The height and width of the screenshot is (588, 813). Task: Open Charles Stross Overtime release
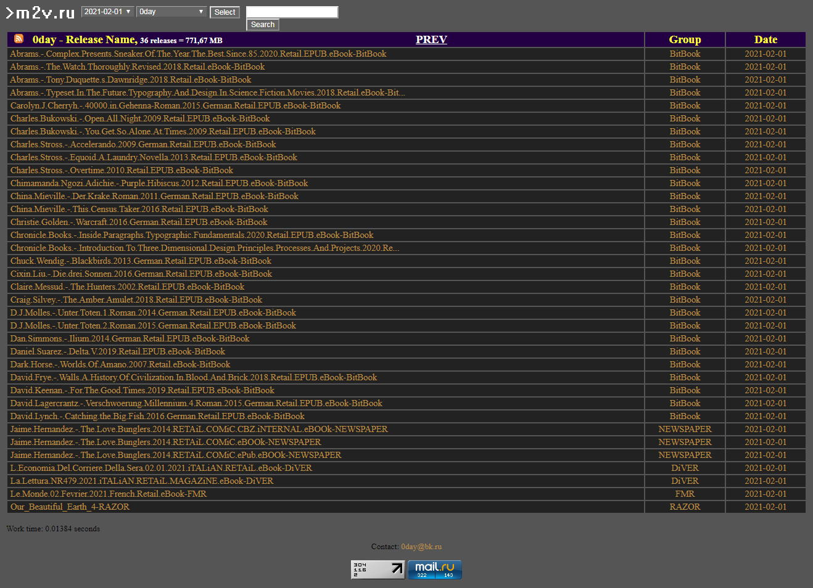tap(122, 170)
